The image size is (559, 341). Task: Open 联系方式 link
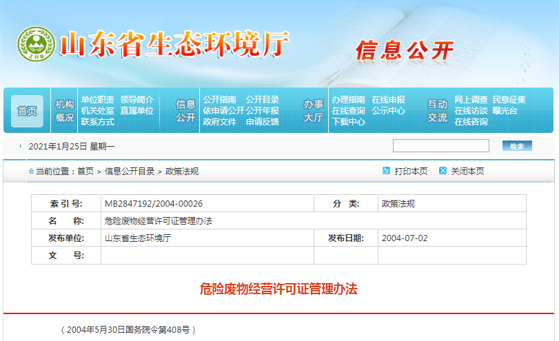(x=97, y=122)
